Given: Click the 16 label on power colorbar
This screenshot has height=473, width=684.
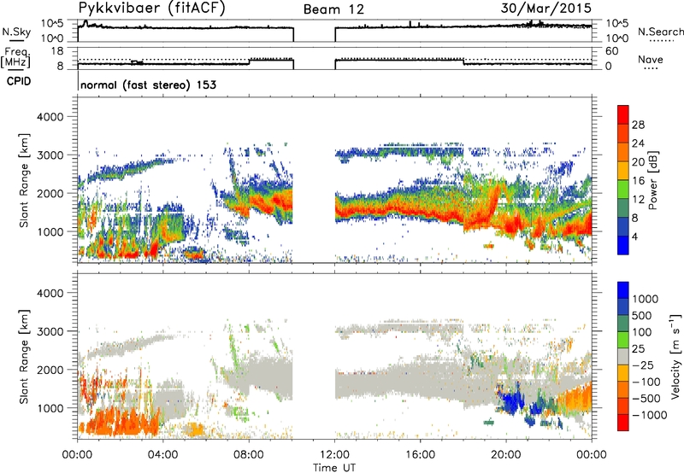Looking at the screenshot, I should click(x=638, y=181).
